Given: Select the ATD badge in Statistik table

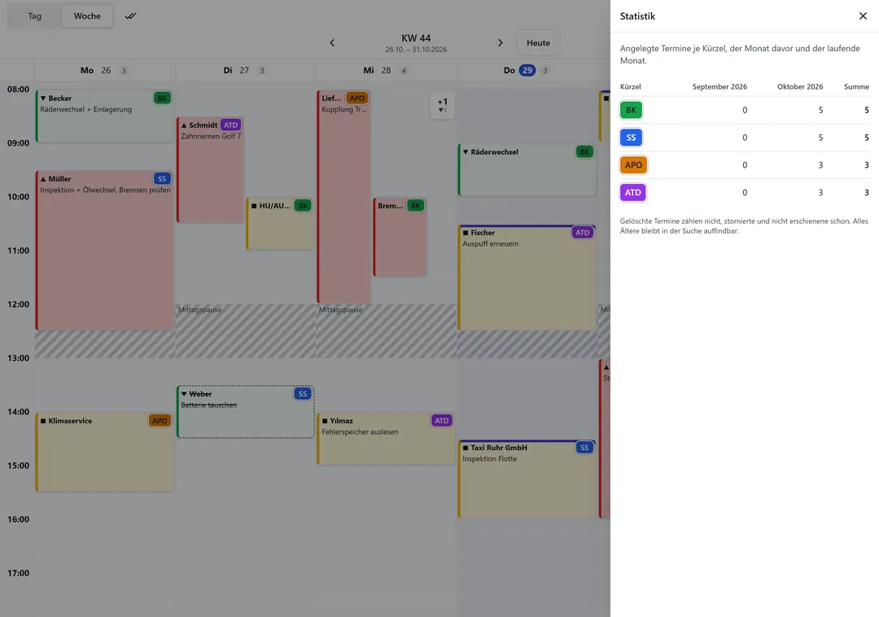Looking at the screenshot, I should pyautogui.click(x=633, y=192).
